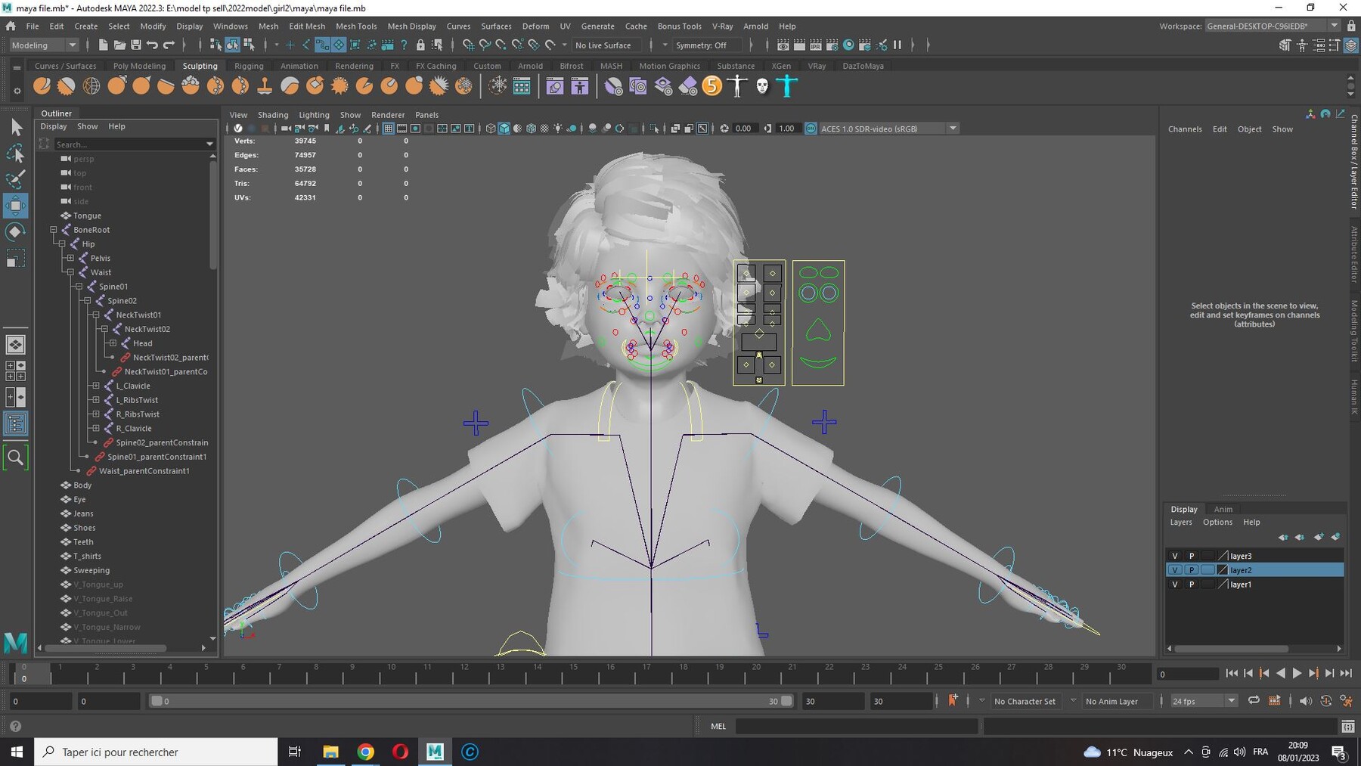Jump to the end of playback range
Image resolution: width=1361 pixels, height=766 pixels.
pos(1346,673)
